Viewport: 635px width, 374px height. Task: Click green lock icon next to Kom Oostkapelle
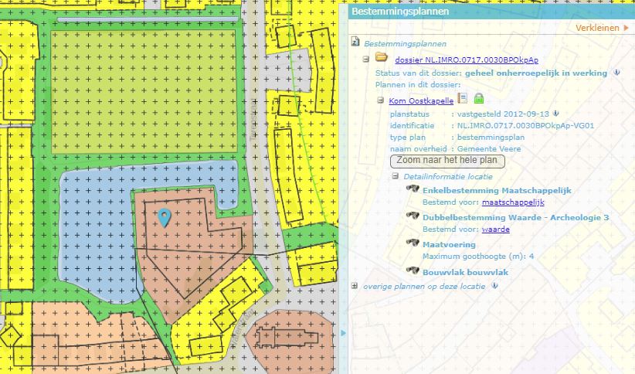click(479, 98)
